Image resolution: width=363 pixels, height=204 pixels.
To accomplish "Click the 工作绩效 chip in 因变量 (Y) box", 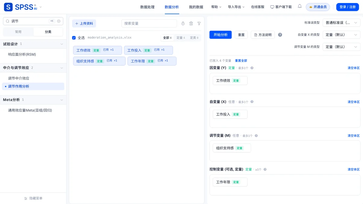I will pos(230,81).
